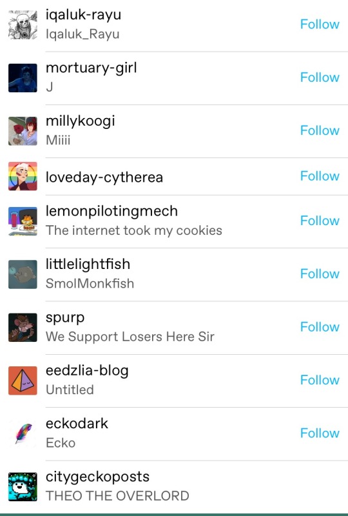Image resolution: width=348 pixels, height=516 pixels.
Task: Open eedzlia-blog's orange pyramid avatar
Action: point(23,381)
